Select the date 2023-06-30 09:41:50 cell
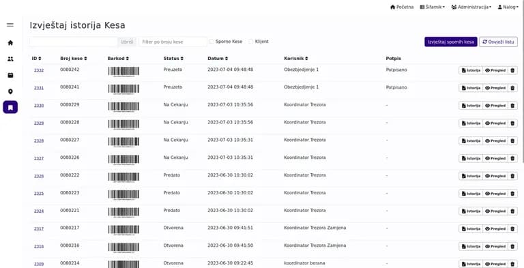Image resolution: width=524 pixels, height=268 pixels. pyautogui.click(x=230, y=245)
